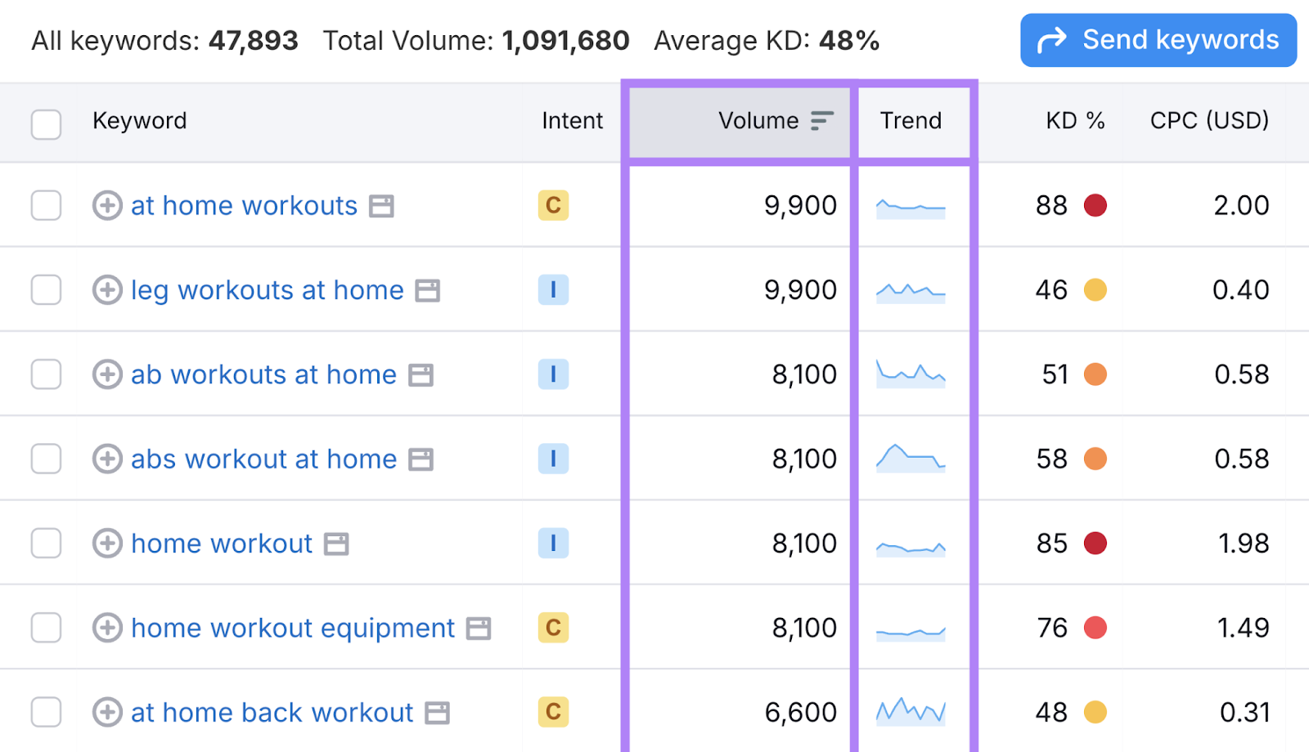Viewport: 1309px width, 752px height.
Task: Open the keyword link "home workout"
Action: 221,543
